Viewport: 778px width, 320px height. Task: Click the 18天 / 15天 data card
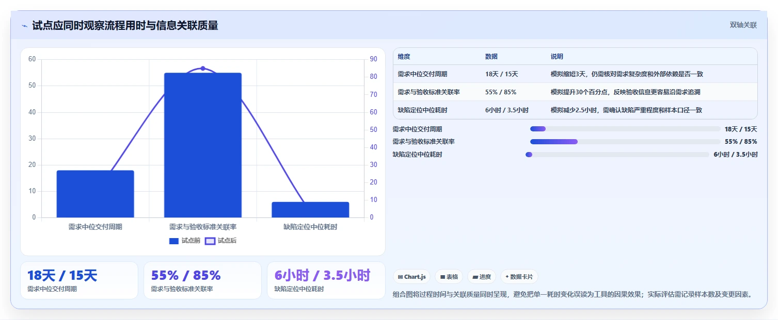point(79,280)
